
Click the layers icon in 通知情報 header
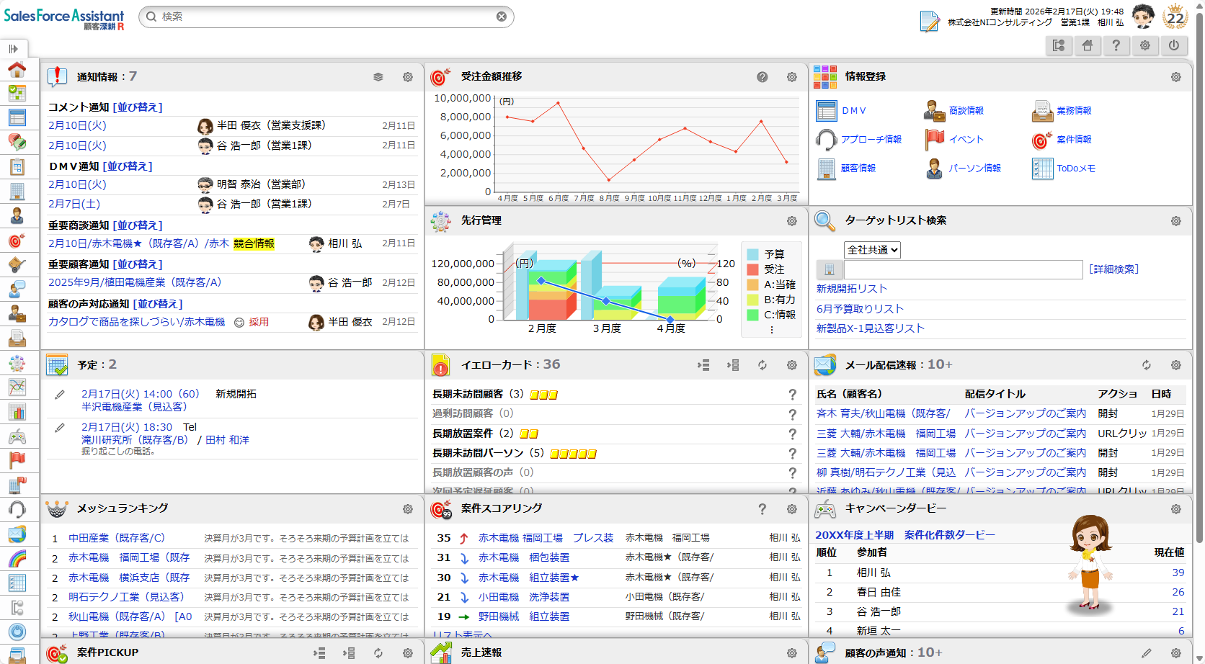pyautogui.click(x=378, y=77)
